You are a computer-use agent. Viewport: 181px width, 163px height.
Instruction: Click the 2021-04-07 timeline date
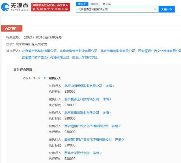pos(32,78)
